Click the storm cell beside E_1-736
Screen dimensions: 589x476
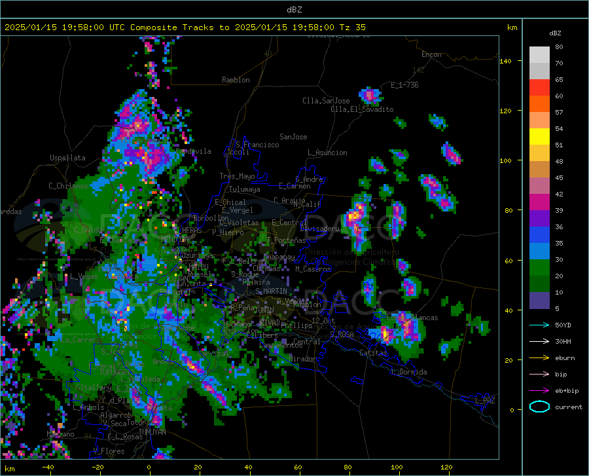pyautogui.click(x=370, y=96)
